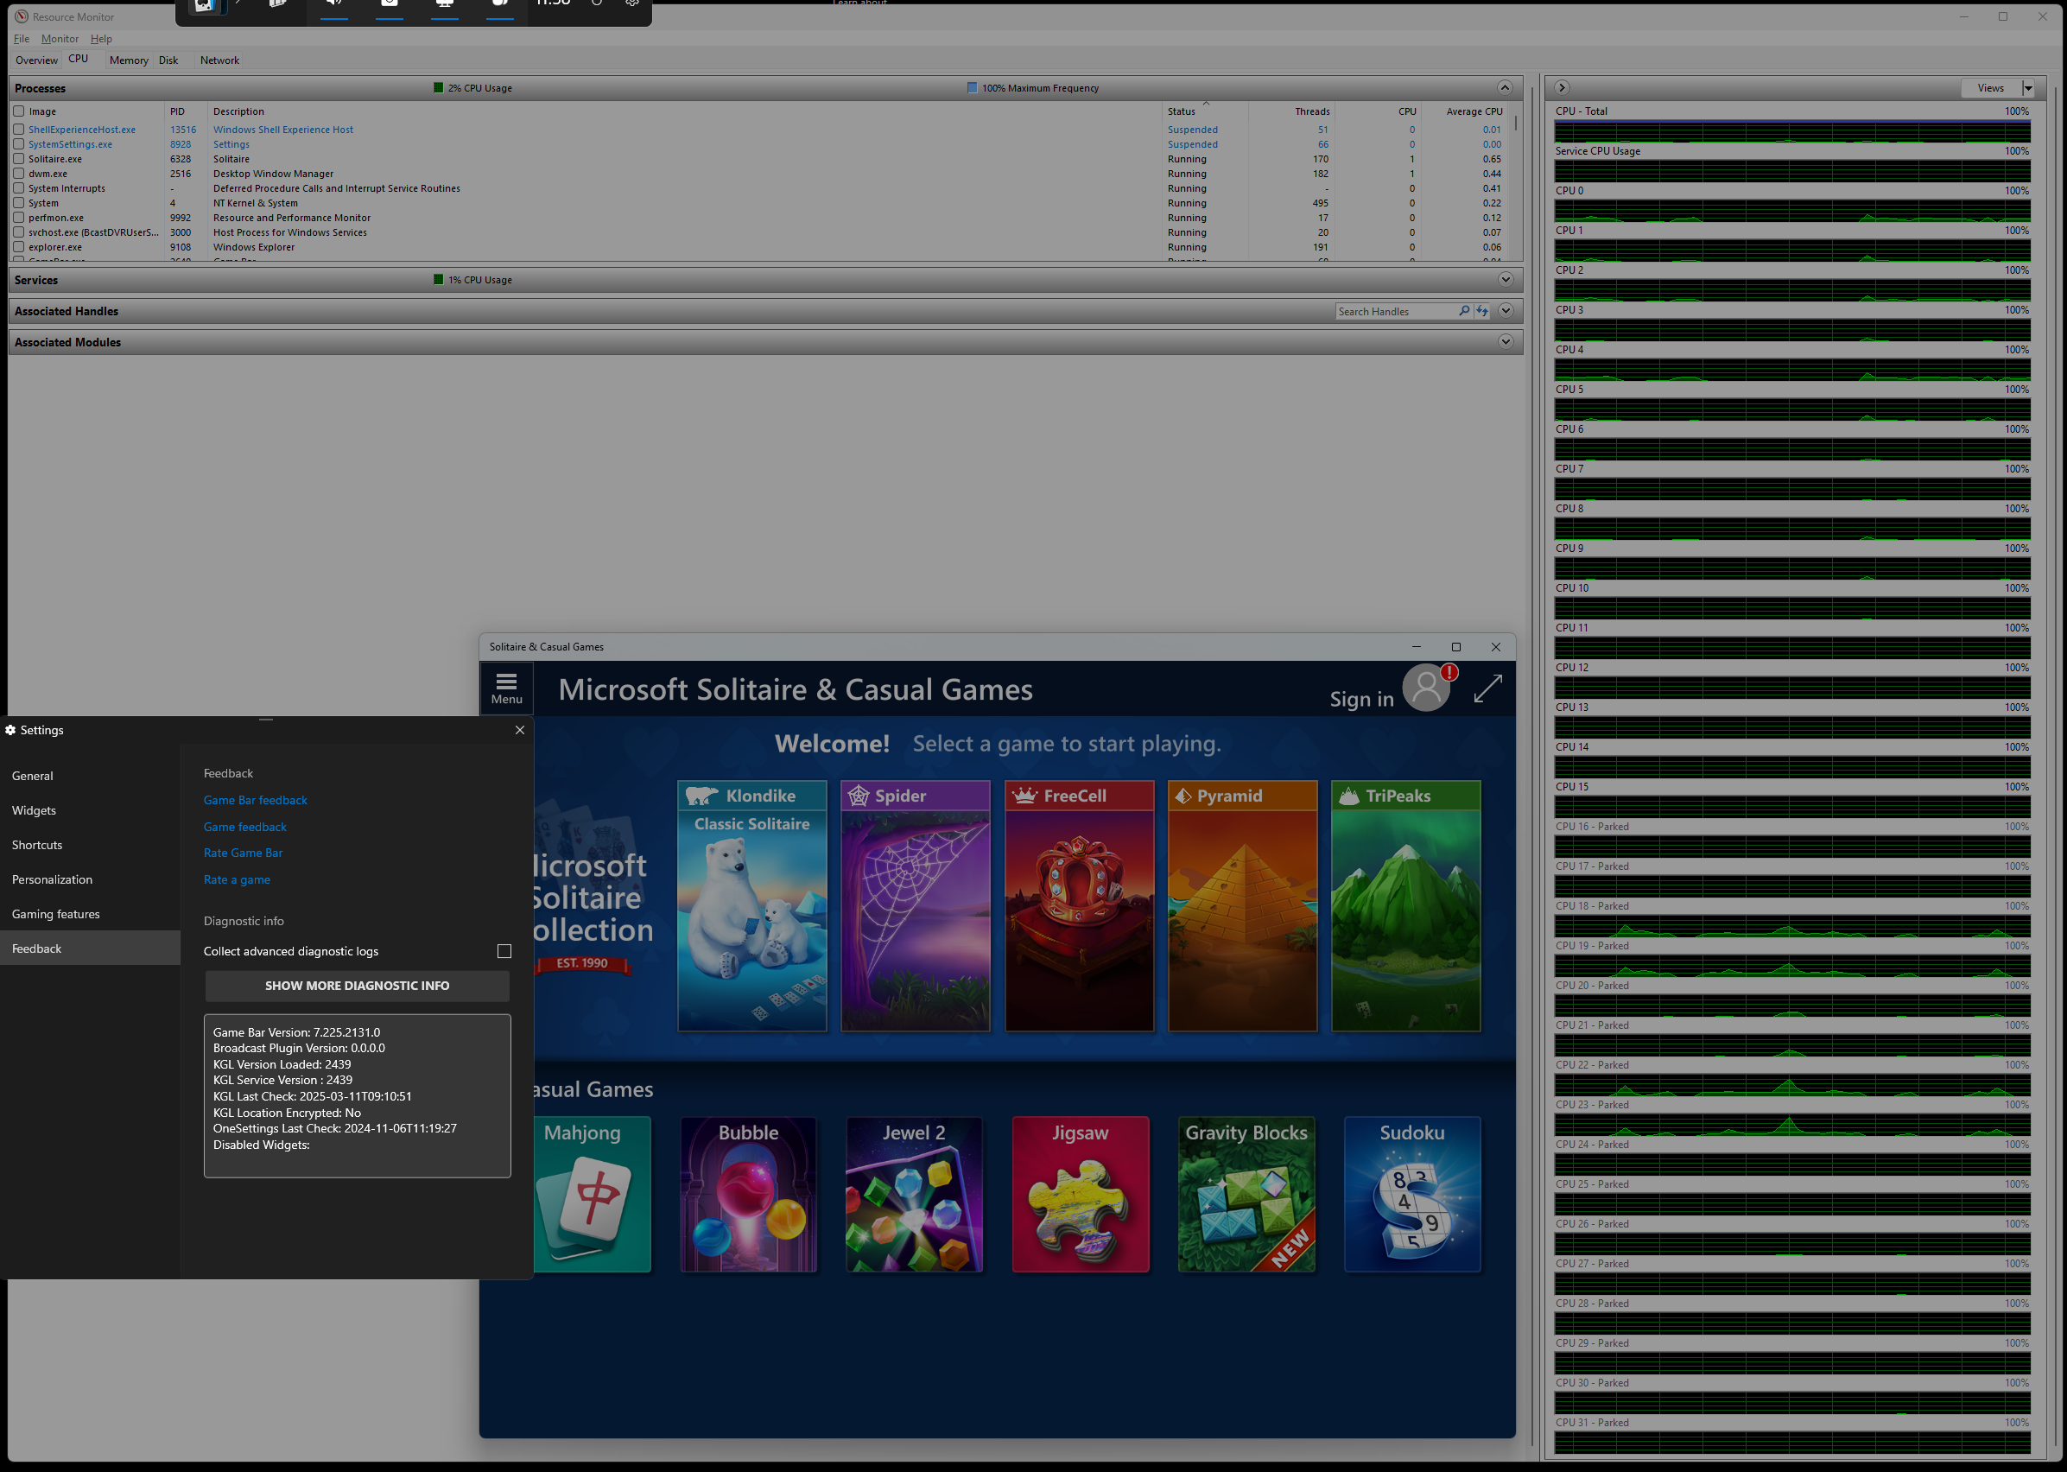2067x1472 pixels.
Task: Start the Bubble casual game tile
Action: (749, 1194)
